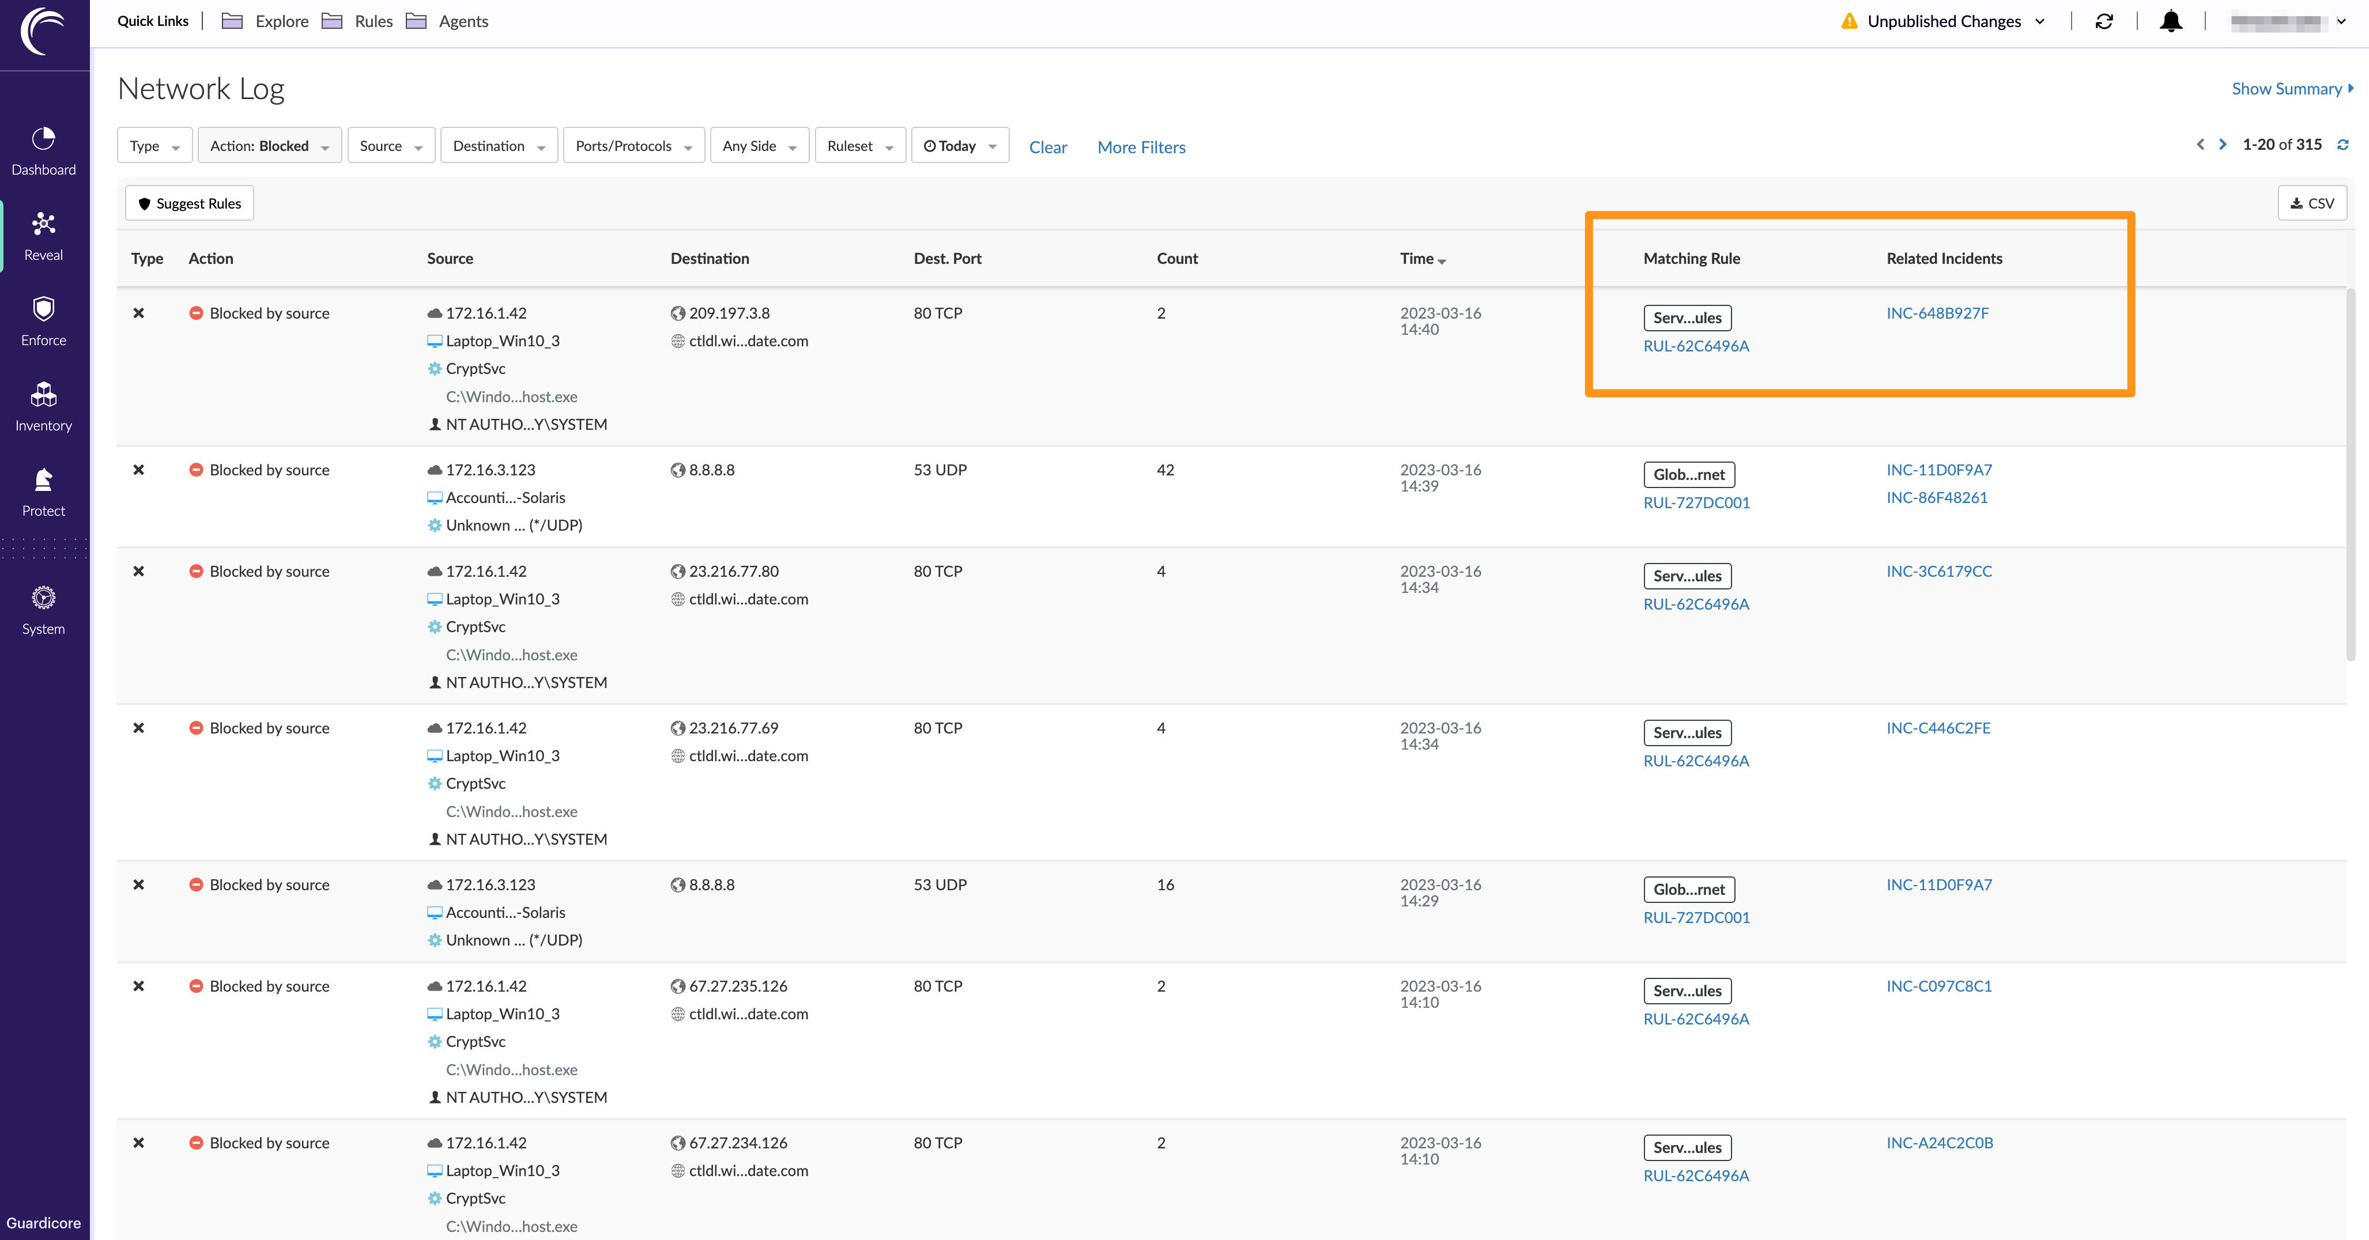Click the Count column header
Image resolution: width=2369 pixels, height=1240 pixels.
click(x=1177, y=258)
